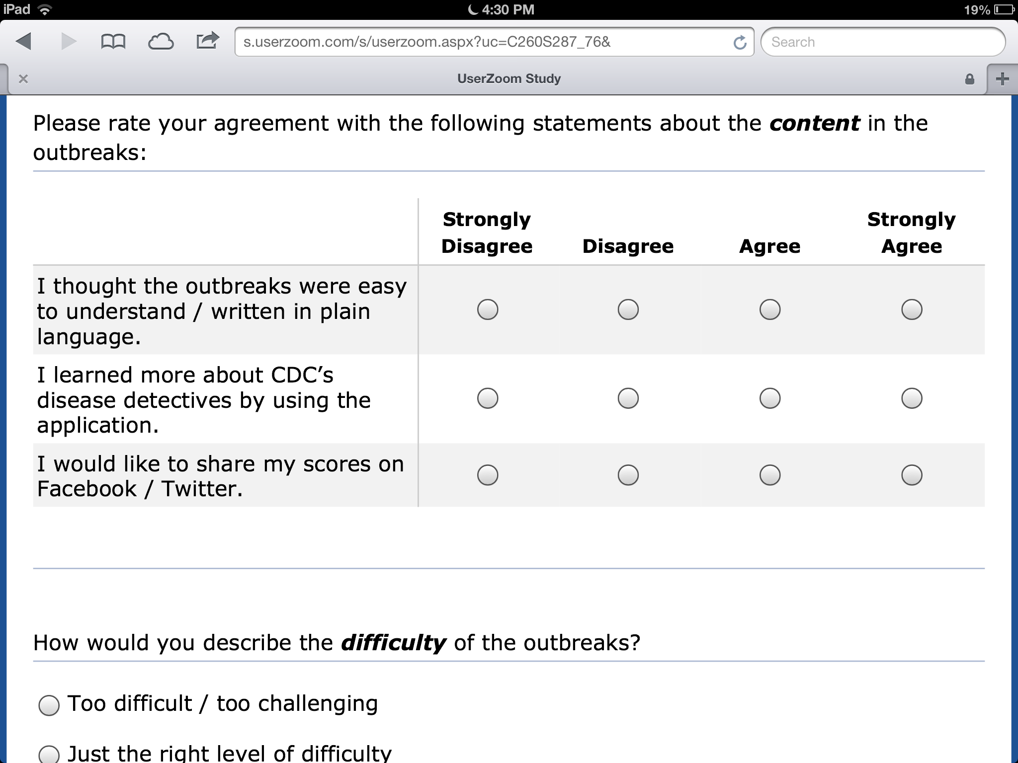Tap the share arrow icon
1018x763 pixels.
pos(207,41)
